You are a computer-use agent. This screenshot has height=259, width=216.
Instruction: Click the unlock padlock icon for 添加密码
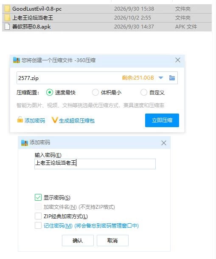(x=20, y=120)
